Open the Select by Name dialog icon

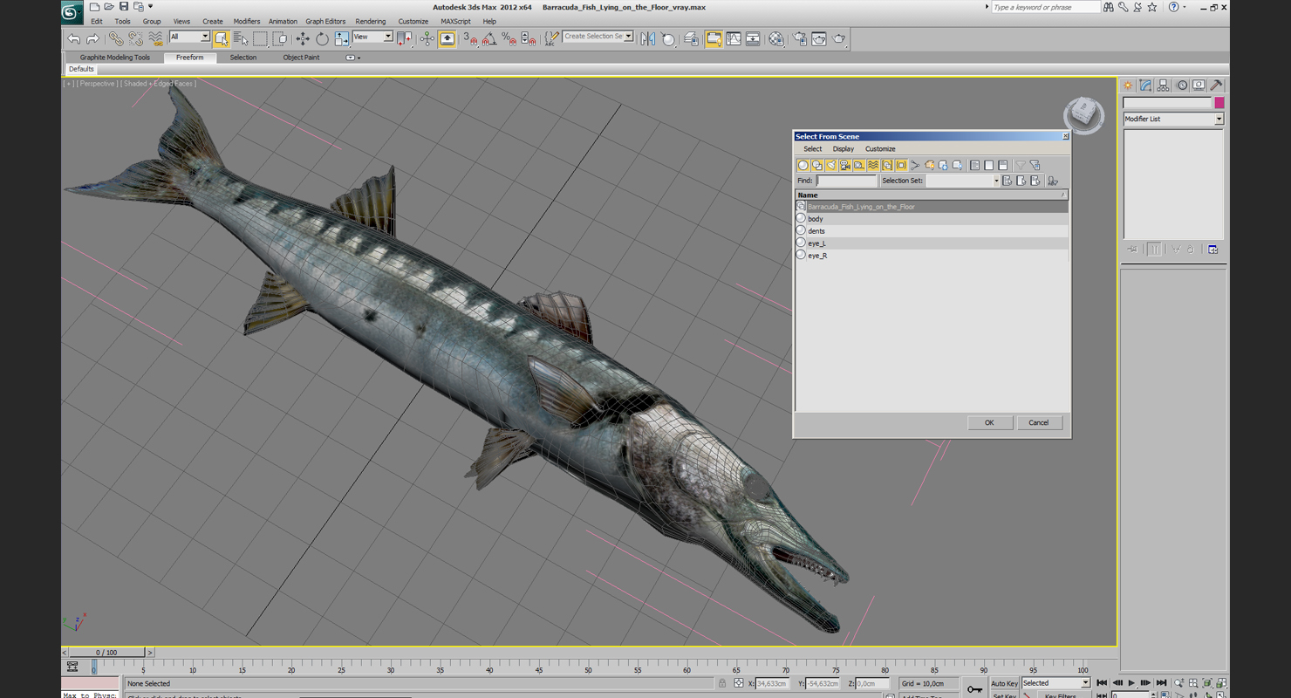tap(241, 39)
